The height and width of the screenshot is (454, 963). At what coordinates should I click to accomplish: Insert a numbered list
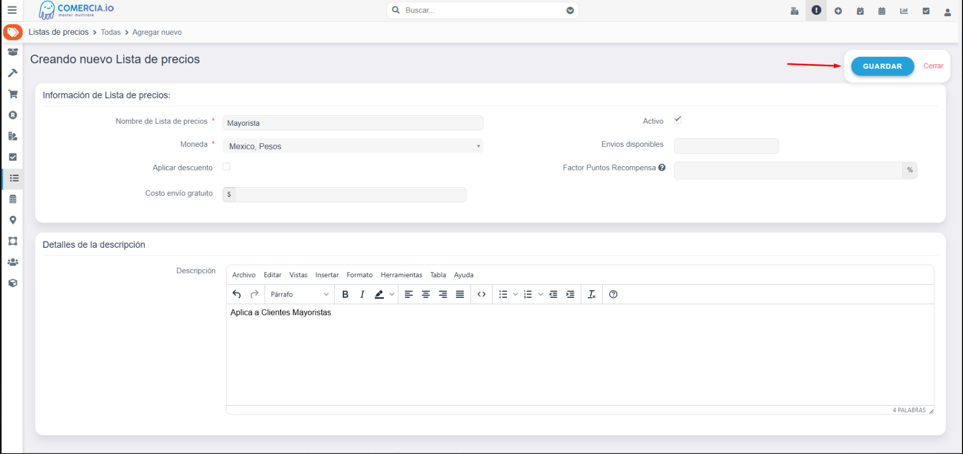[x=528, y=294]
